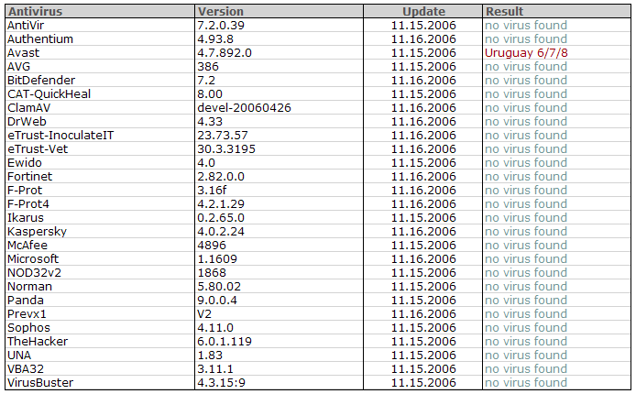Select the Ikarus row name
636x394 pixels.
coord(26,218)
